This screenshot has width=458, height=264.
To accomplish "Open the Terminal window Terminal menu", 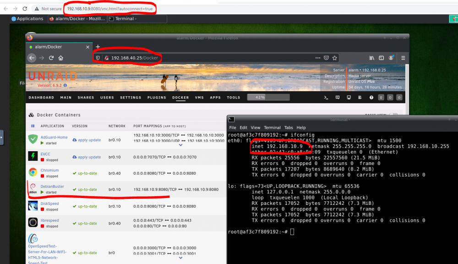I will tap(272, 127).
